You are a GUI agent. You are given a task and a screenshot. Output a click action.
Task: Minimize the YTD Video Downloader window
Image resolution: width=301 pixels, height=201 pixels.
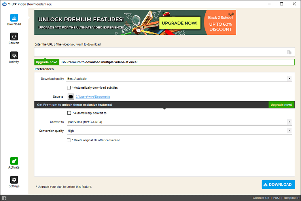269,4
